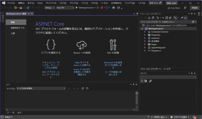The height and width of the screenshot is (119, 202).
Task: Collapse the WebApplication1 project node
Action: pyautogui.click(x=142, y=29)
